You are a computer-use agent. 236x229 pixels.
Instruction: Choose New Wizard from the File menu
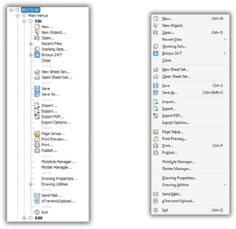coord(190,26)
